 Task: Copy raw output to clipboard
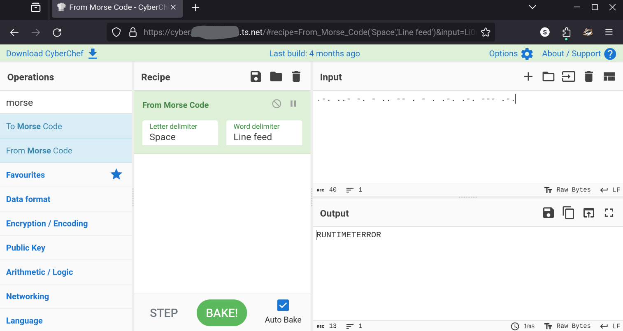click(x=568, y=213)
